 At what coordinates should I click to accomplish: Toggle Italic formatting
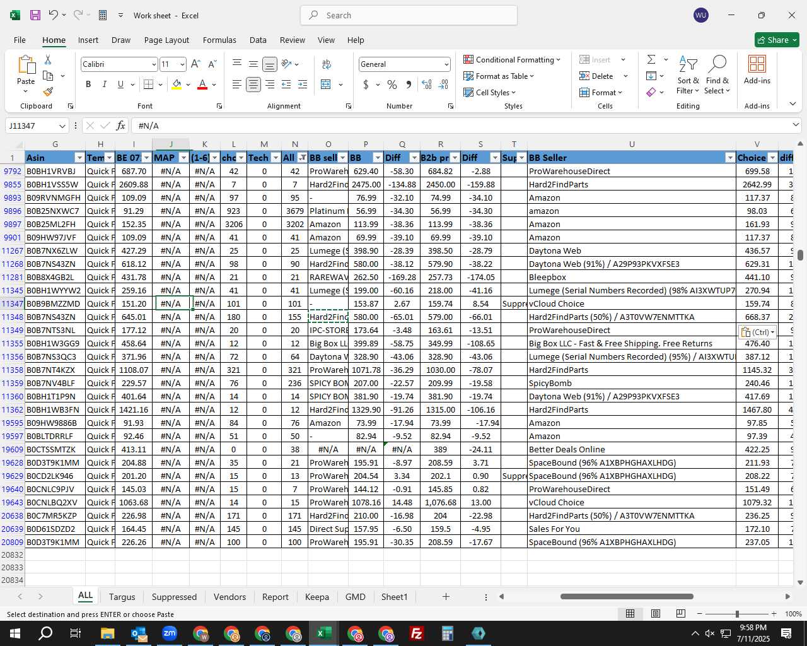tap(105, 85)
